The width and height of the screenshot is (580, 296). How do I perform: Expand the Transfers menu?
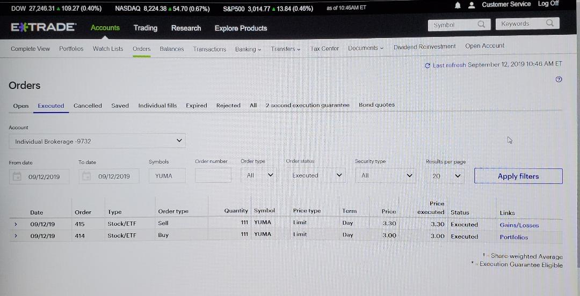tap(285, 49)
